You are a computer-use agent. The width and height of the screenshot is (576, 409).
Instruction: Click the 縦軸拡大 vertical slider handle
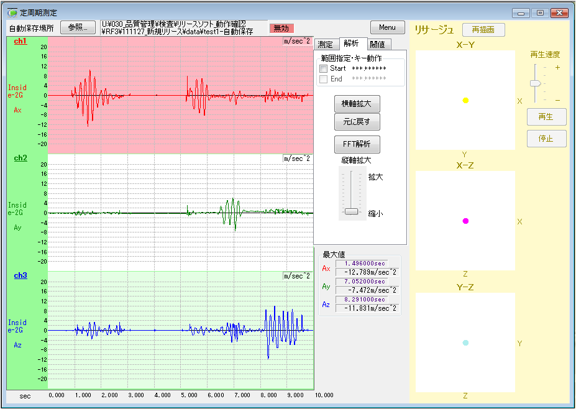tap(352, 211)
